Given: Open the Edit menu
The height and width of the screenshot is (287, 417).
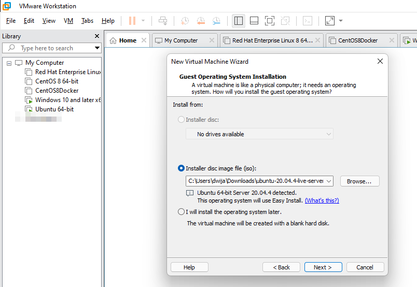Looking at the screenshot, I should point(29,21).
